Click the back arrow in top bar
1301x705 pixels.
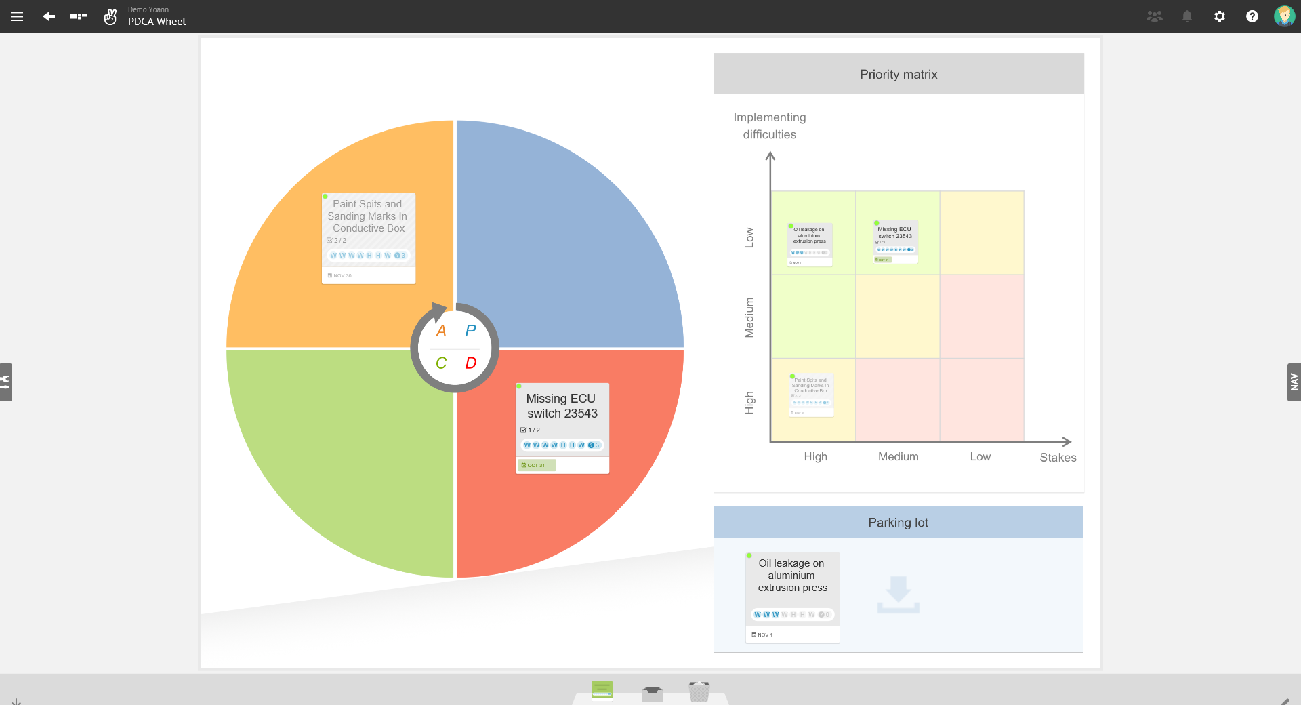49,16
